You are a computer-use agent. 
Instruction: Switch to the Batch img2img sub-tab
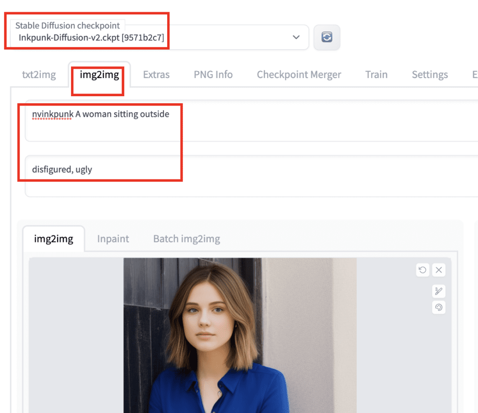pyautogui.click(x=187, y=239)
